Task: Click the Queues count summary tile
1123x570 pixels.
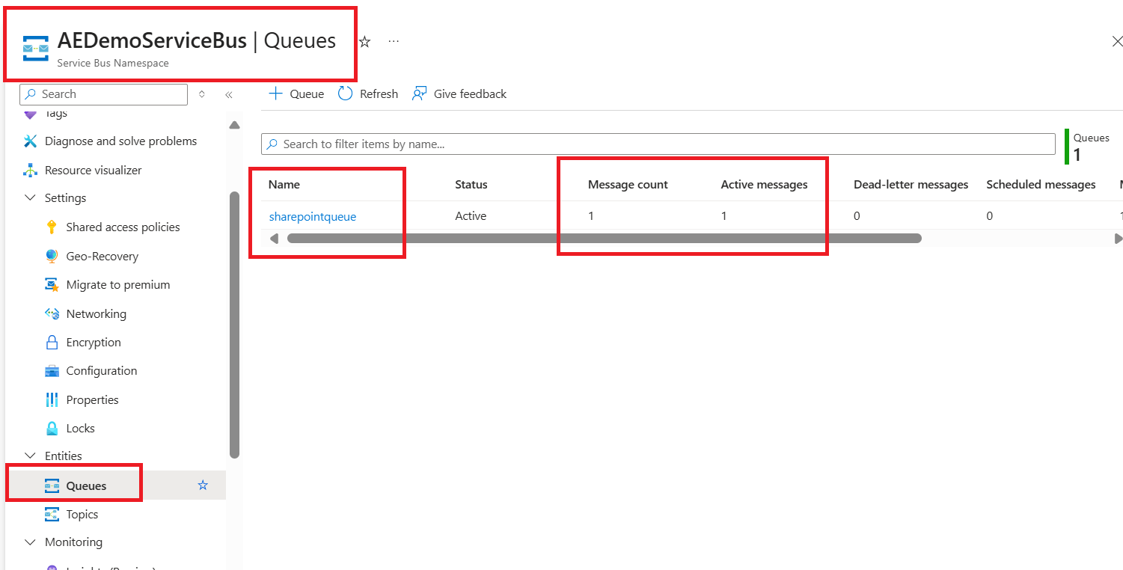Action: 1089,147
